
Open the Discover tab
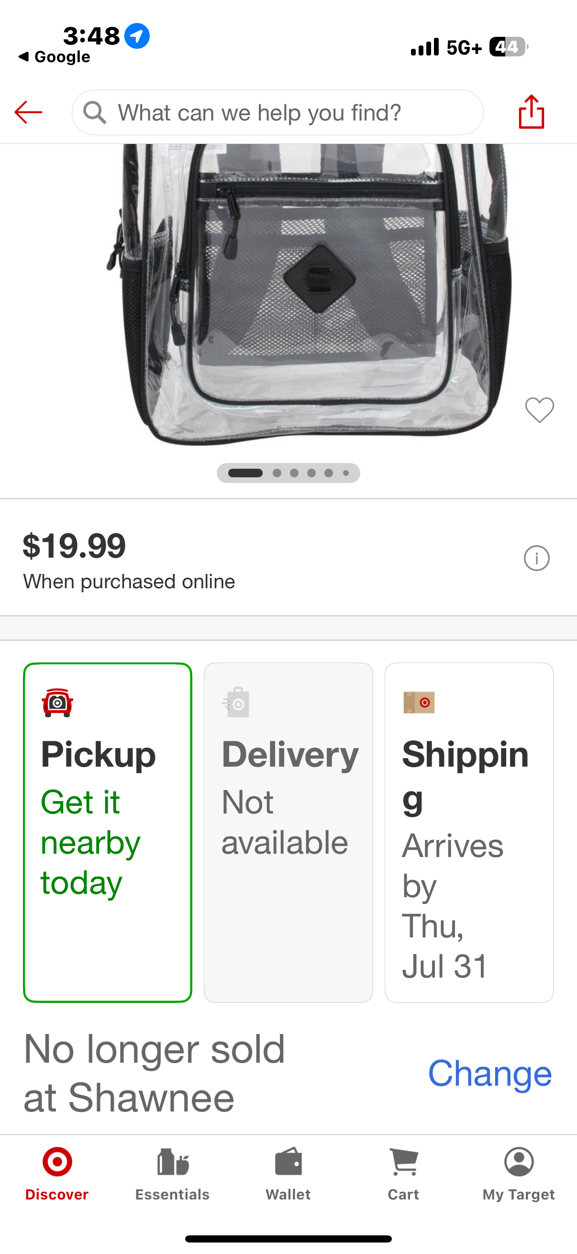57,1173
